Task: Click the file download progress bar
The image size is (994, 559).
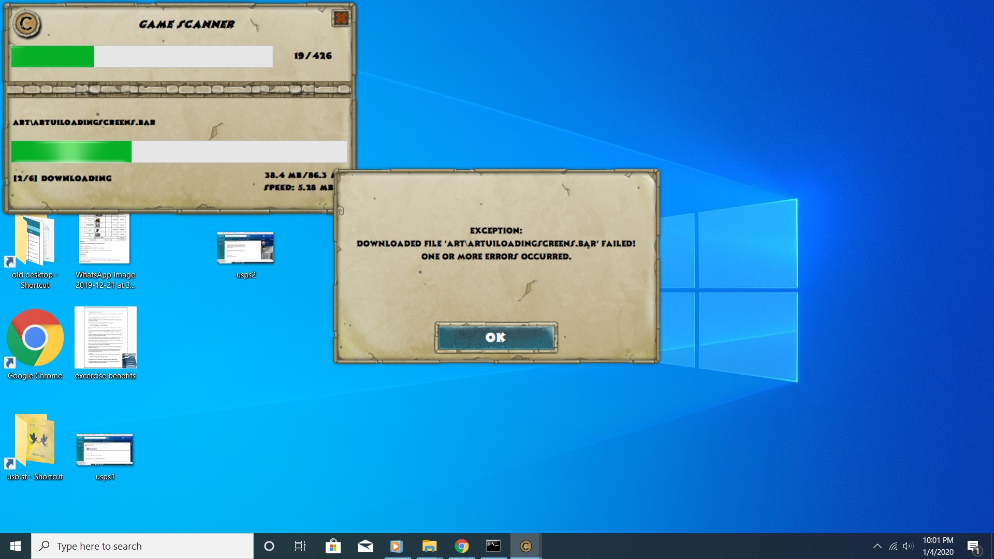Action: [x=179, y=152]
